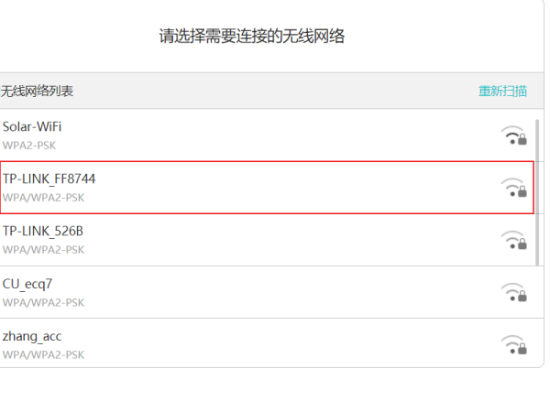Click WPA2-PSK label under Solar-WiFi
The width and height of the screenshot is (550, 412).
click(x=29, y=145)
